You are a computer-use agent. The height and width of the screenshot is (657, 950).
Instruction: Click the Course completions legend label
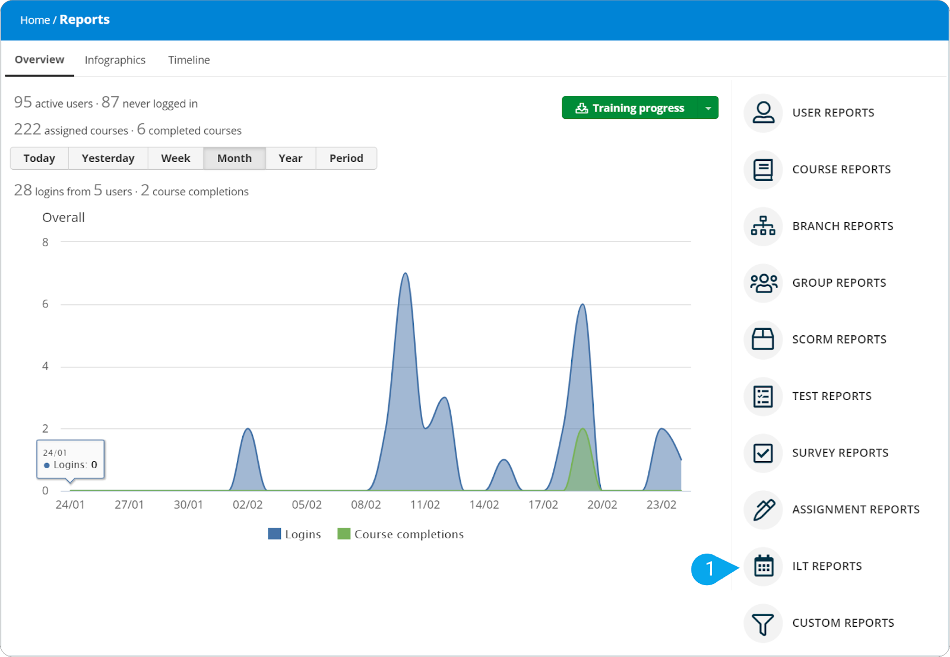(x=409, y=534)
